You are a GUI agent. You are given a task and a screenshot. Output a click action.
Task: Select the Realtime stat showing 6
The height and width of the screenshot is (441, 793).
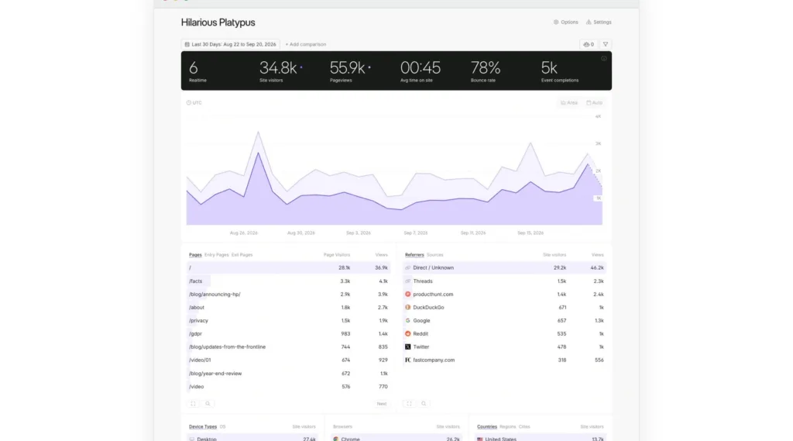point(197,71)
